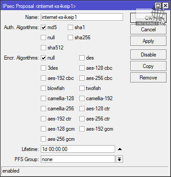
Task: Click the enabled status bar text
Action: 11,171
